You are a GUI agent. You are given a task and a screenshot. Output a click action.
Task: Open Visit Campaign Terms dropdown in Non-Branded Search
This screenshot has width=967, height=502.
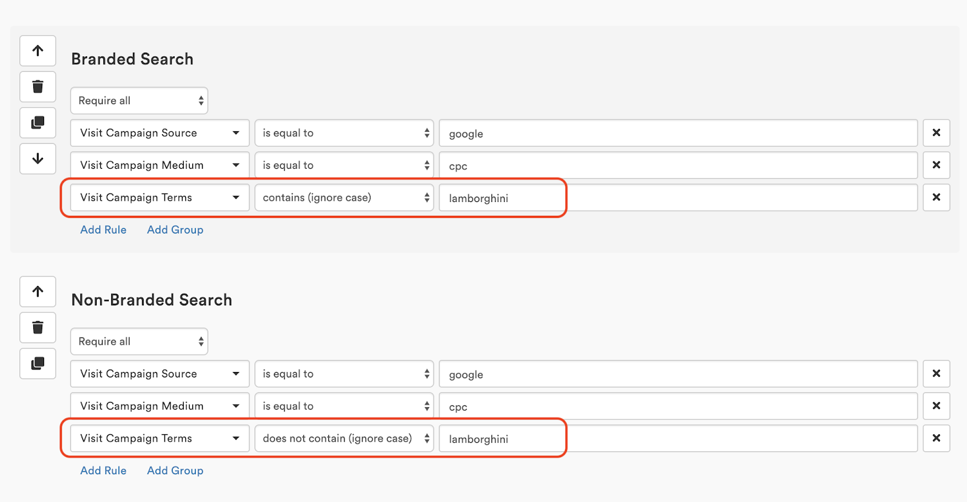tap(160, 438)
